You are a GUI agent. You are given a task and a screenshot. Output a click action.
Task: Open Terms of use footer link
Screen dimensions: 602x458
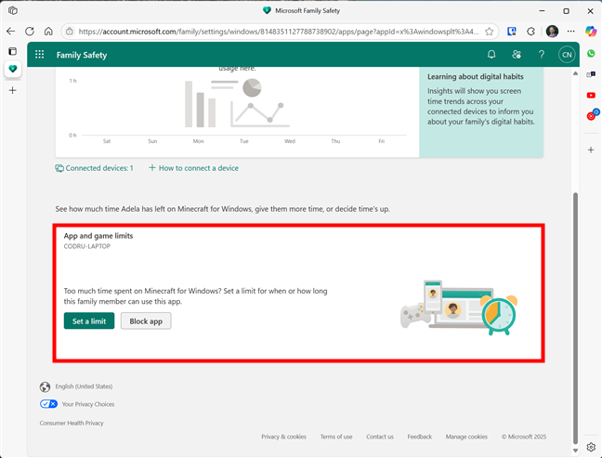336,437
